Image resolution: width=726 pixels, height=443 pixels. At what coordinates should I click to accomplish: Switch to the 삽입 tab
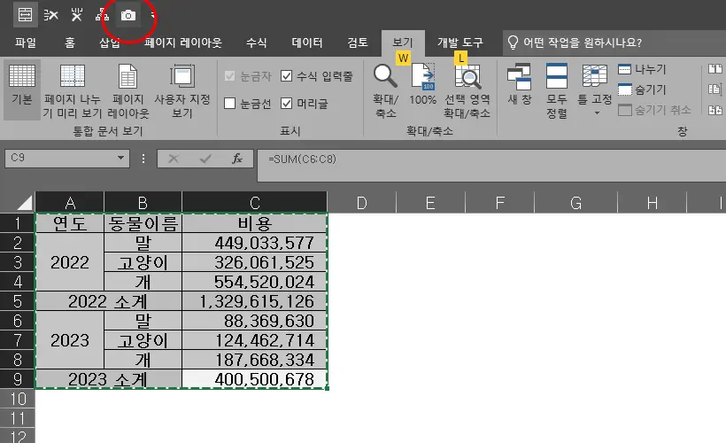coord(109,43)
